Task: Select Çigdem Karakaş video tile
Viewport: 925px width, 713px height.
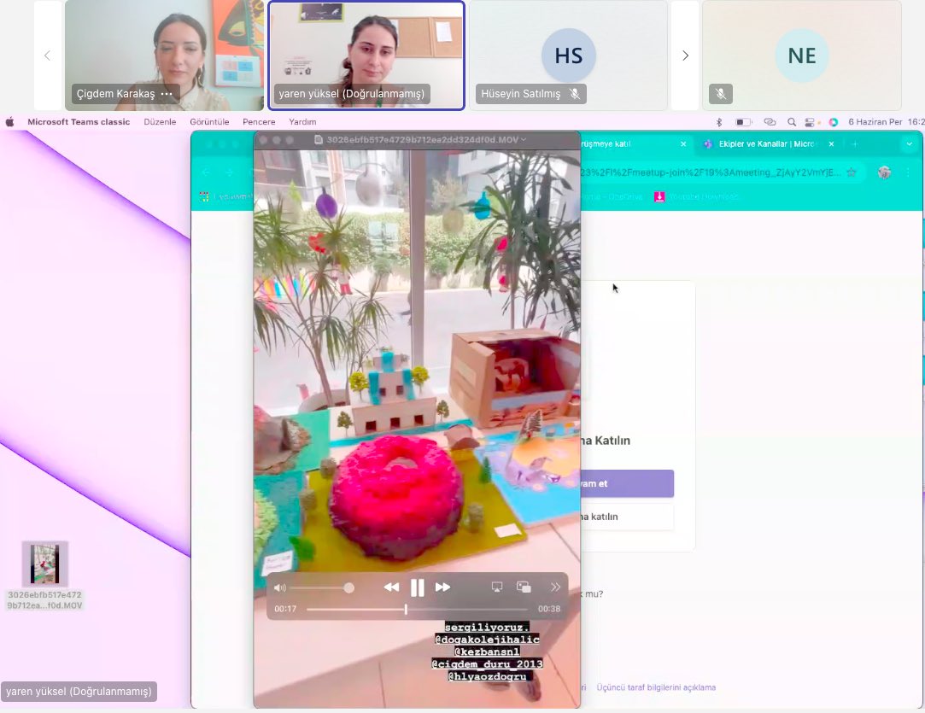Action: tap(164, 56)
